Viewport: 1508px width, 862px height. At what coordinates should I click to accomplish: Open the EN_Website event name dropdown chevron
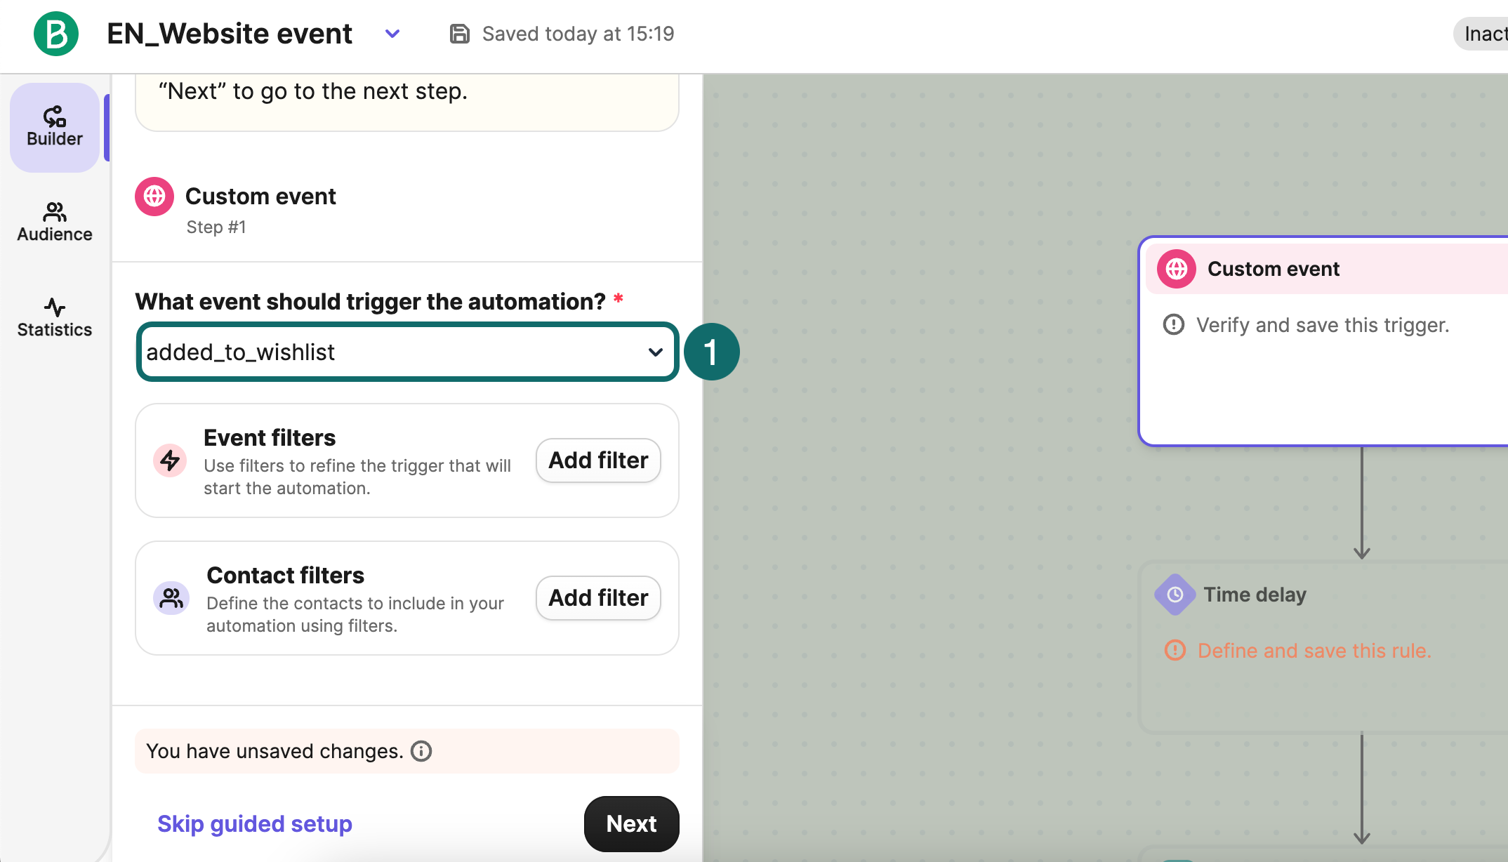click(x=392, y=34)
